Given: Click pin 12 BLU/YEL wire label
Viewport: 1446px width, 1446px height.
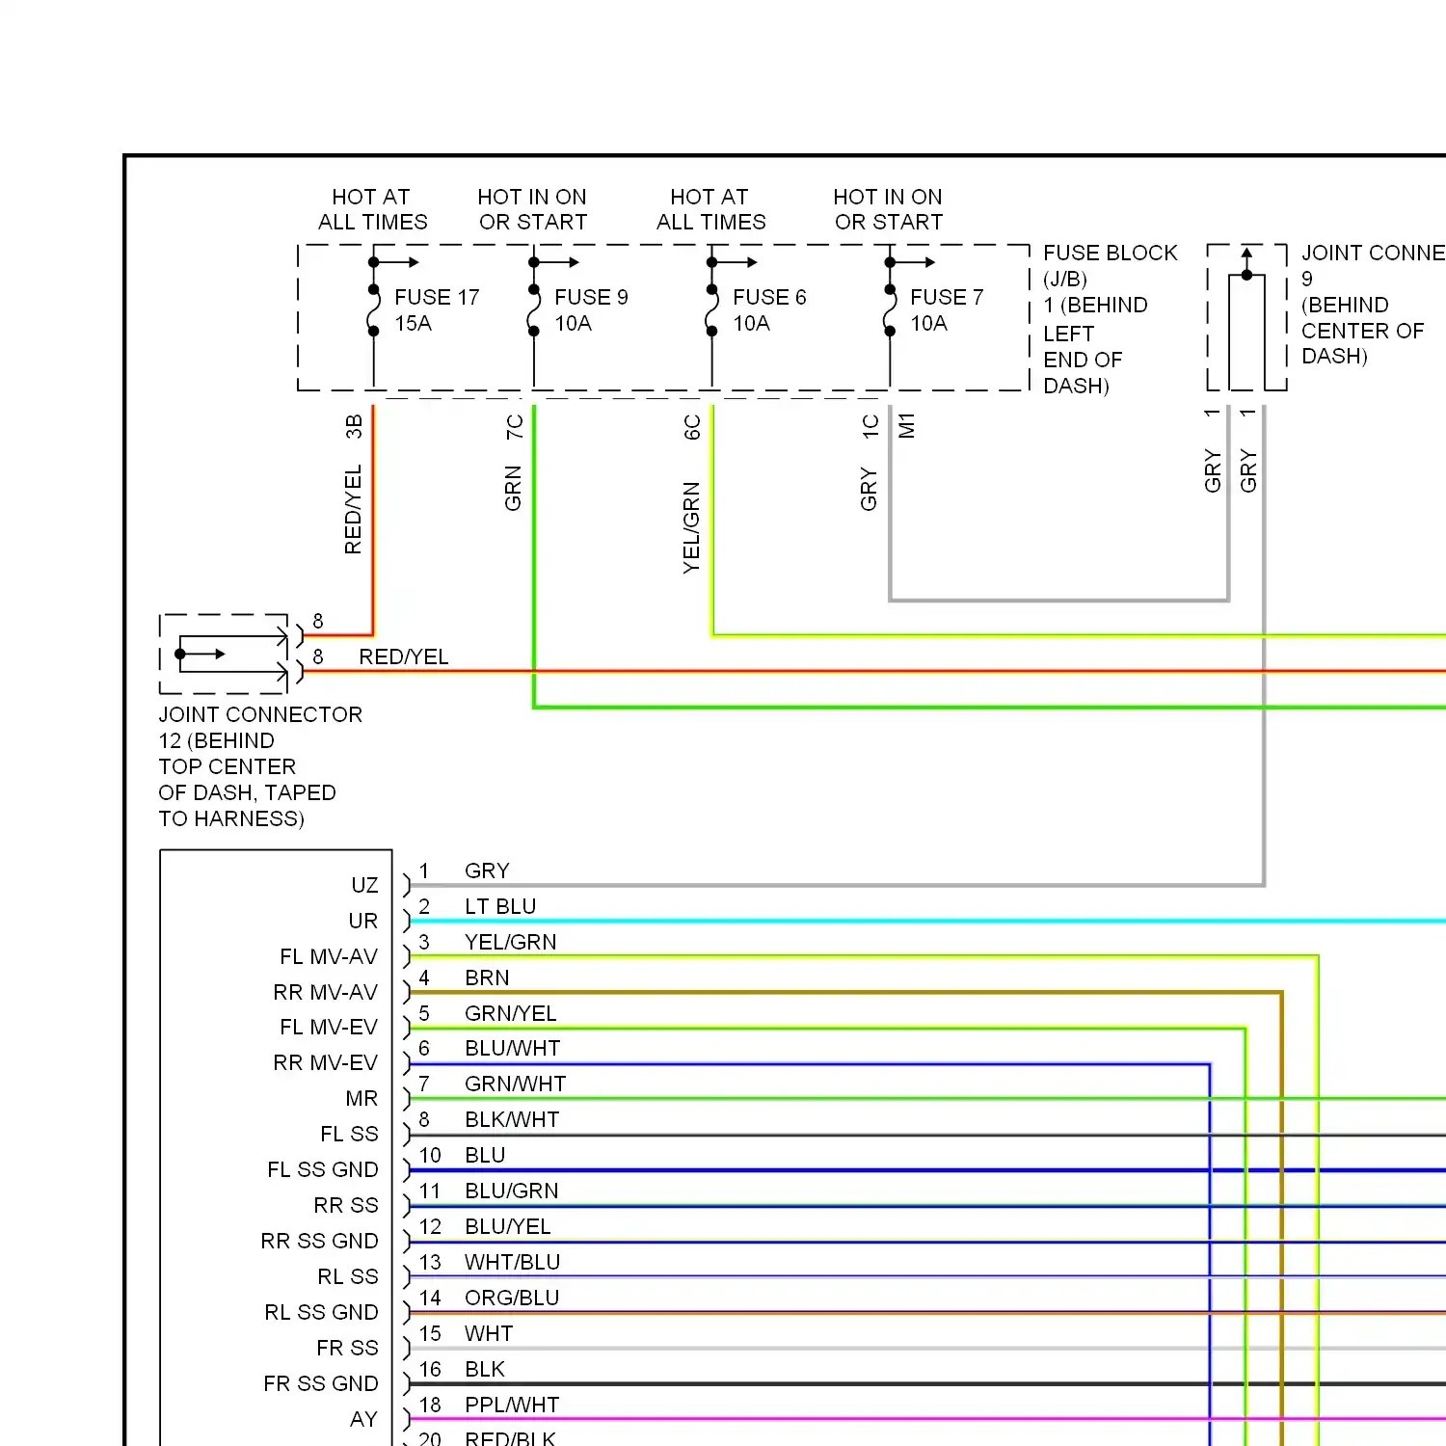Looking at the screenshot, I should pyautogui.click(x=508, y=1226).
